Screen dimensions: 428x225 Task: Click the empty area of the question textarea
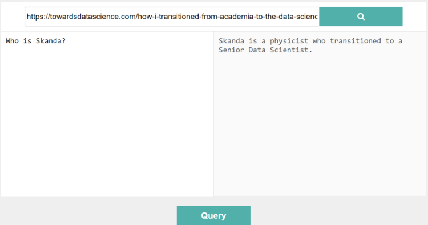pyautogui.click(x=107, y=122)
